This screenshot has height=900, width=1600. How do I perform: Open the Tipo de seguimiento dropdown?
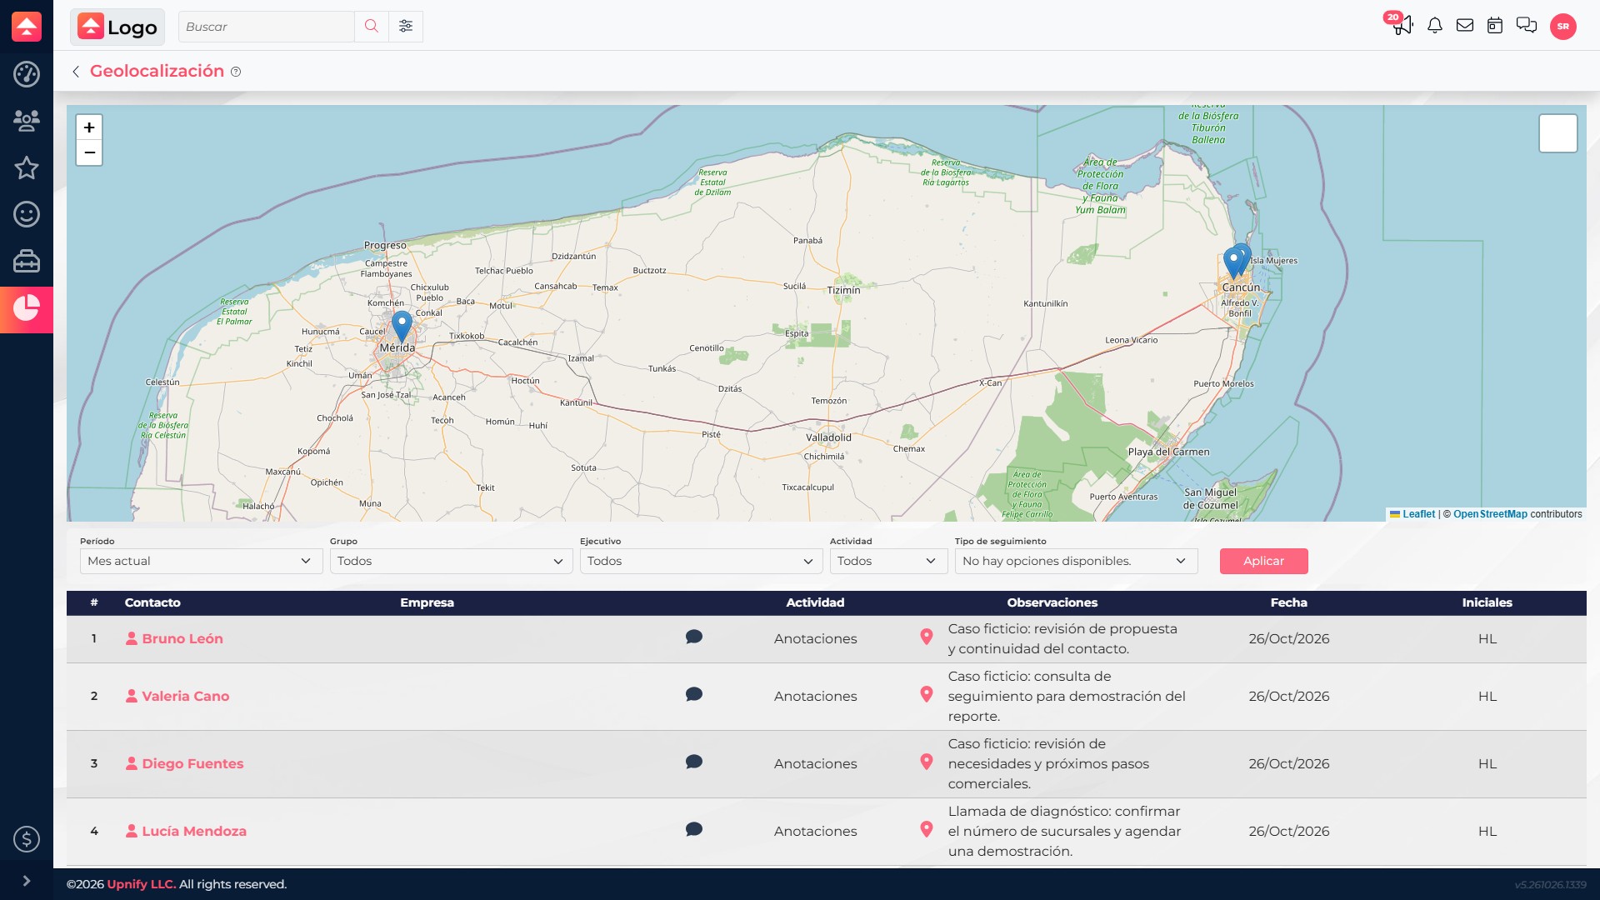(1076, 561)
